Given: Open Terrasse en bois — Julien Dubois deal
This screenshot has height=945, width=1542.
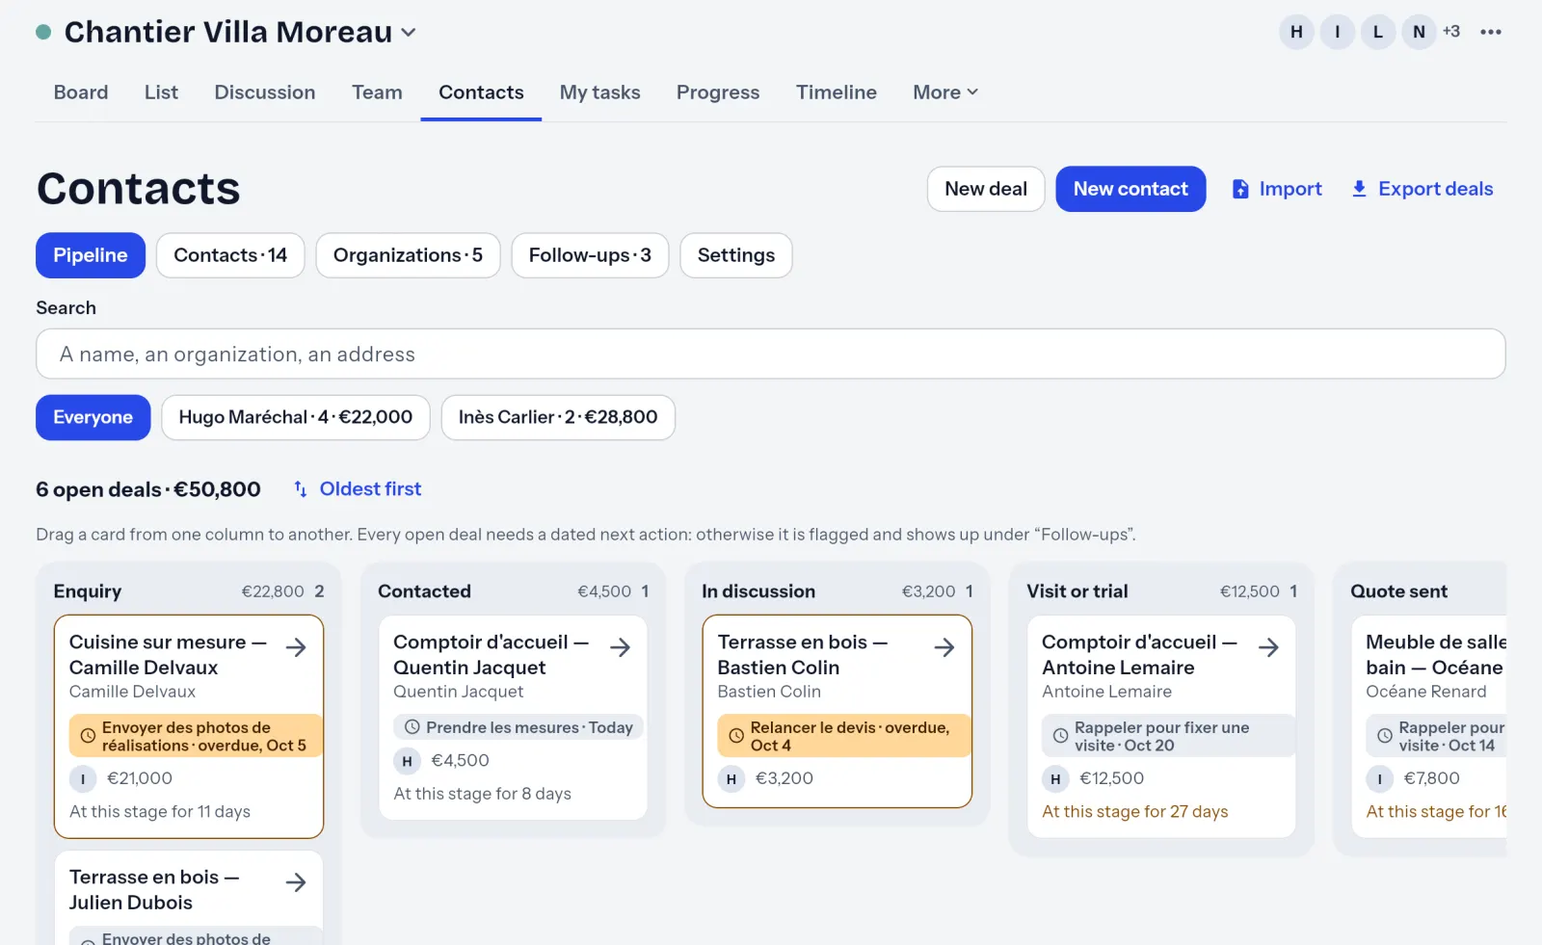Looking at the screenshot, I should coord(154,889).
